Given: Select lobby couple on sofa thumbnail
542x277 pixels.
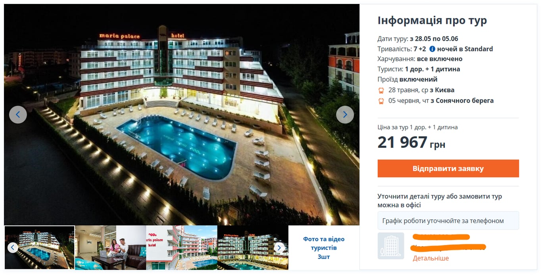Looking at the screenshot, I should click(110, 248).
